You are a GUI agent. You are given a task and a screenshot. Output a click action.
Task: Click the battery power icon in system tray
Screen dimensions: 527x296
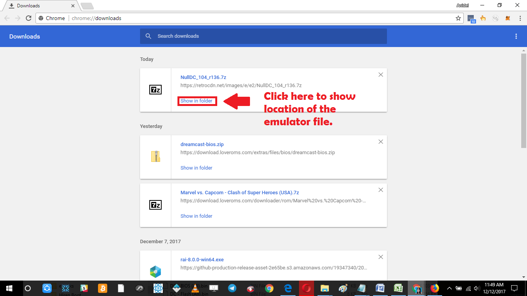click(459, 288)
